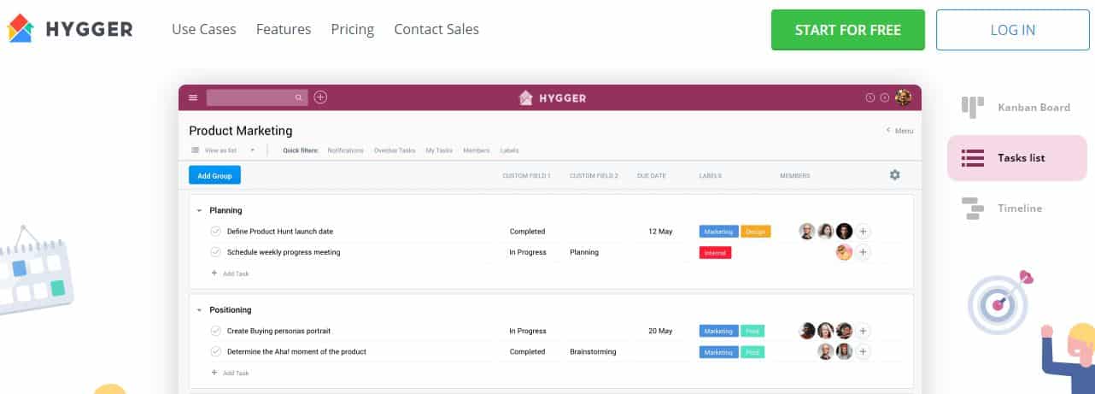Click Planning value on Schedule weekly progress meeting
This screenshot has width=1095, height=394.
584,252
